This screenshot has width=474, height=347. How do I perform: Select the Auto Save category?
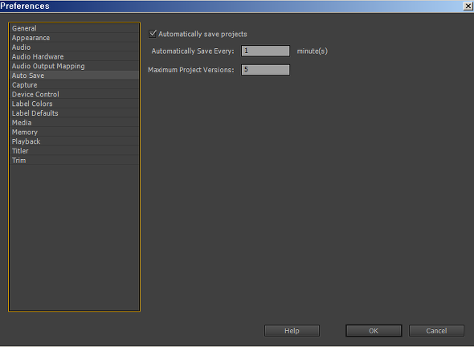click(x=75, y=76)
